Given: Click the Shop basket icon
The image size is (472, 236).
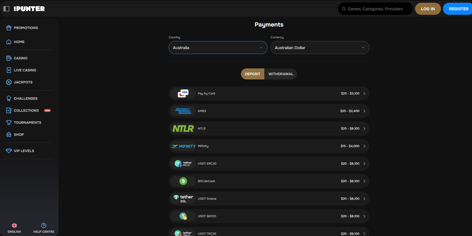Looking at the screenshot, I should [9, 134].
